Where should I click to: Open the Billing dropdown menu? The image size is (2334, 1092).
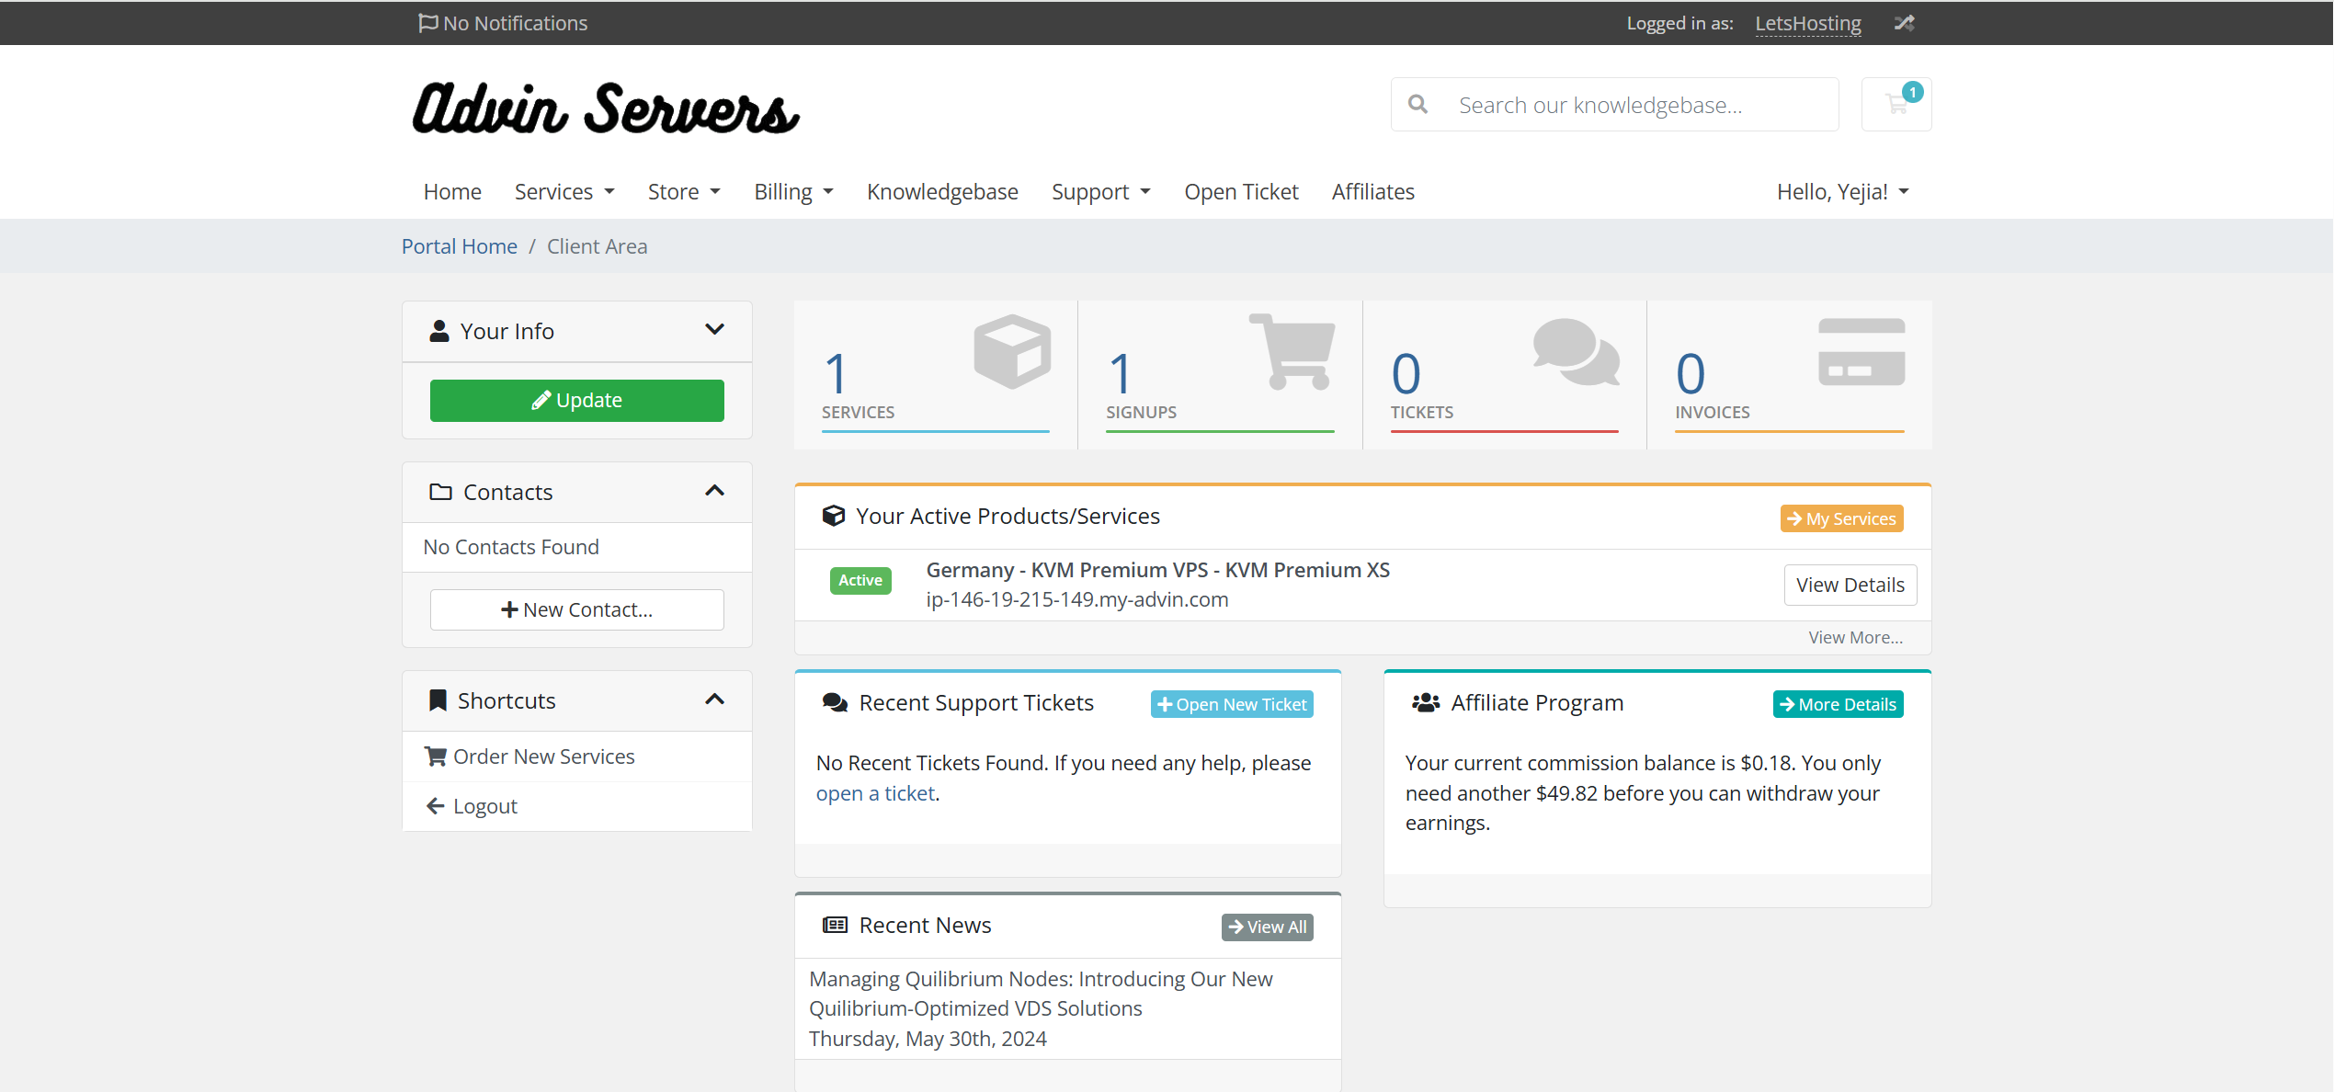[x=793, y=191]
